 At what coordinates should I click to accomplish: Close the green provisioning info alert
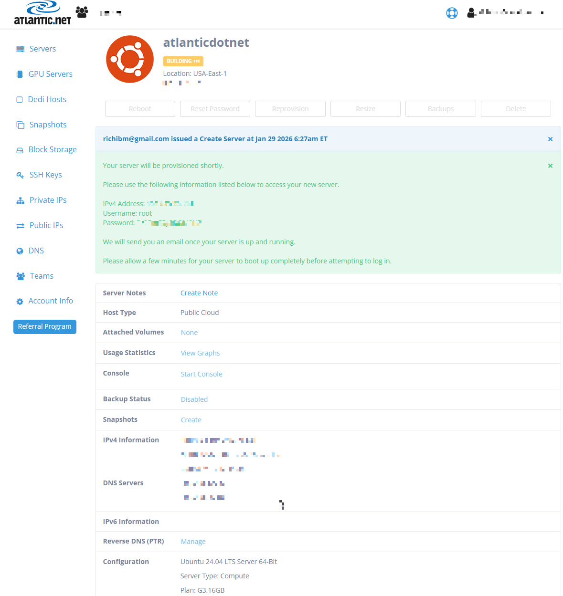click(550, 166)
